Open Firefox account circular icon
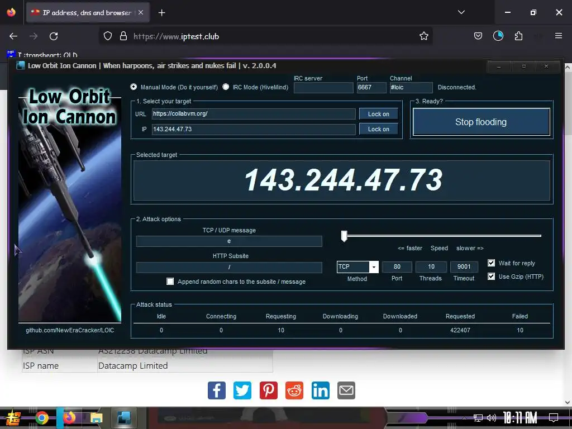Screen dimensions: 572x429 (498, 36)
